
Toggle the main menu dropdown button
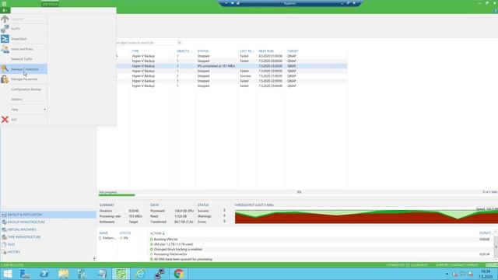pos(5,10)
